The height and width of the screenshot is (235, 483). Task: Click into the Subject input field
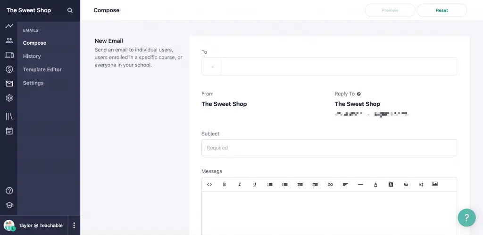pos(329,148)
